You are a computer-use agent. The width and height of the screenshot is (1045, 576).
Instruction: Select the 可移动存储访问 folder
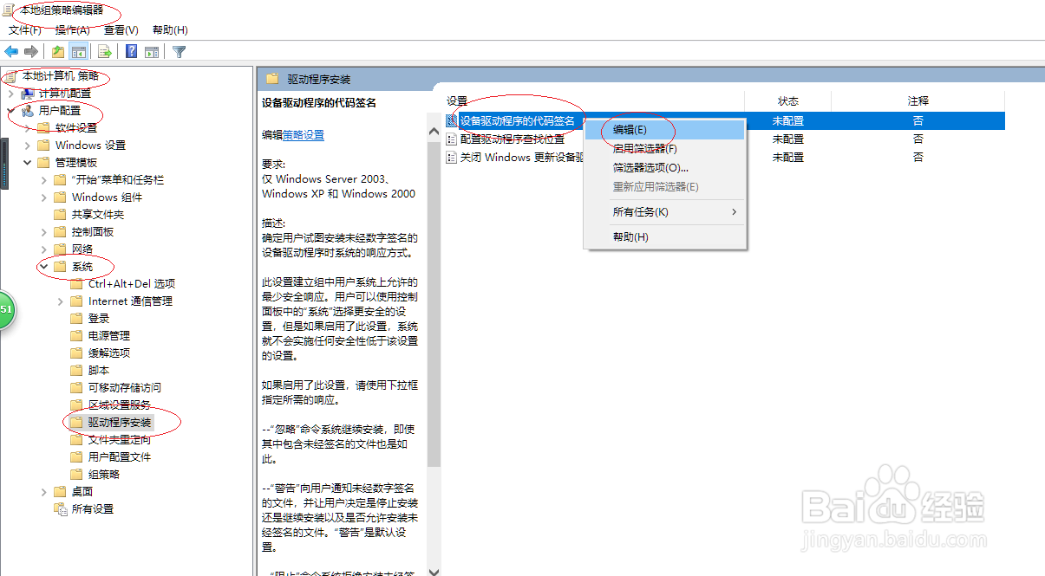tap(125, 388)
